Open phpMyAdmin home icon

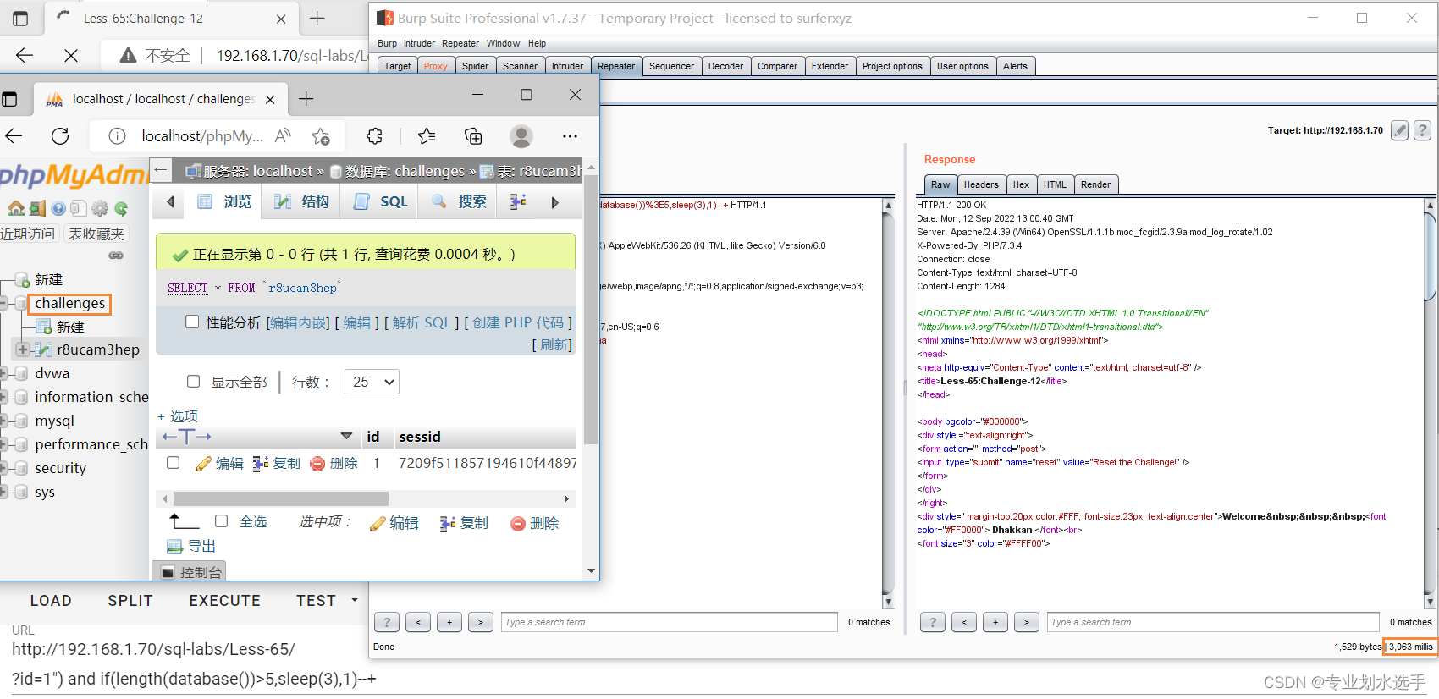click(x=16, y=208)
